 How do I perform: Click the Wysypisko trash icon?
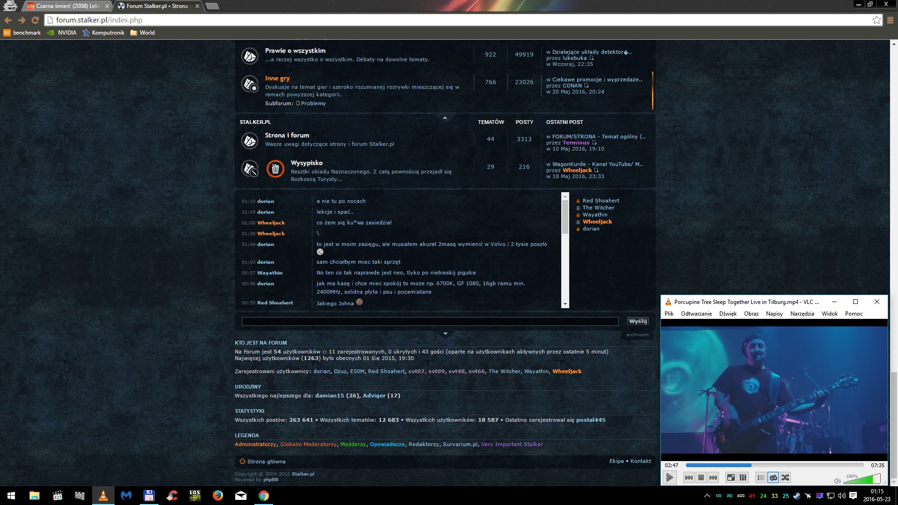275,169
